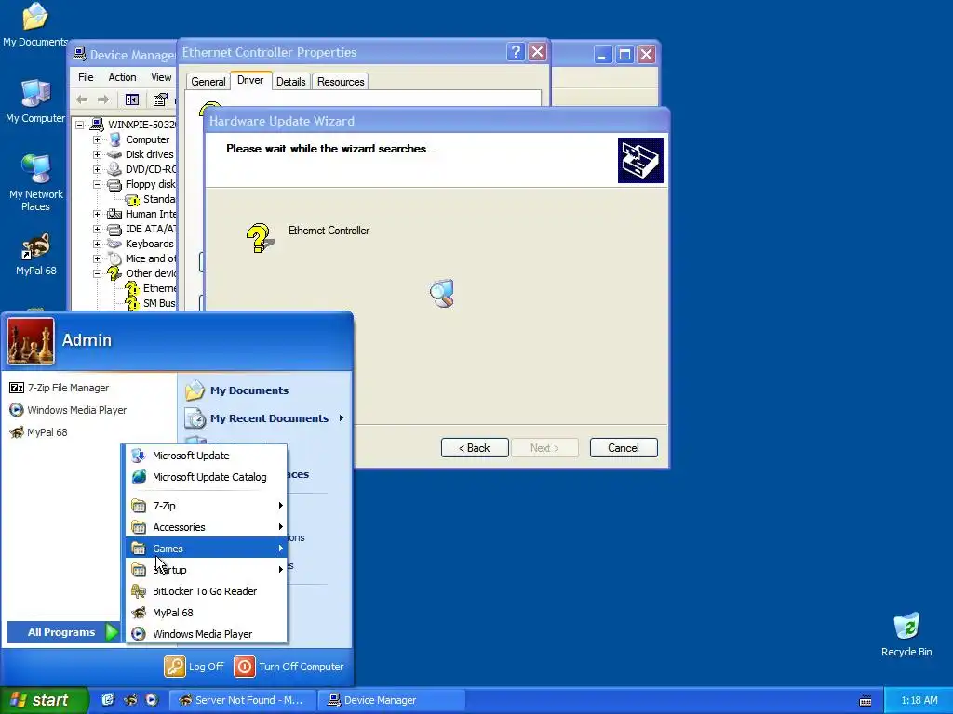
Task: Open My Computer desktop icon
Action: (35, 100)
